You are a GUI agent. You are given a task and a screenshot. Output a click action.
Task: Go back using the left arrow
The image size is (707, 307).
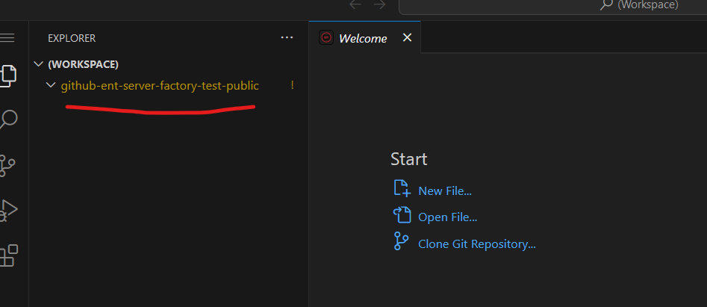pos(355,4)
